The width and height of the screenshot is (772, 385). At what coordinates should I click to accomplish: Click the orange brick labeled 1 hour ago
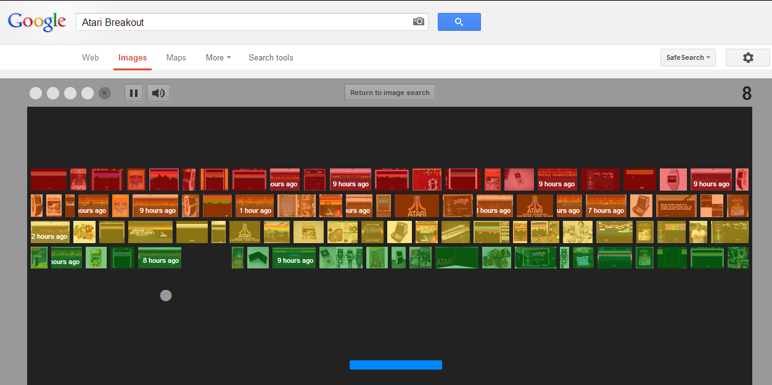[x=255, y=206]
